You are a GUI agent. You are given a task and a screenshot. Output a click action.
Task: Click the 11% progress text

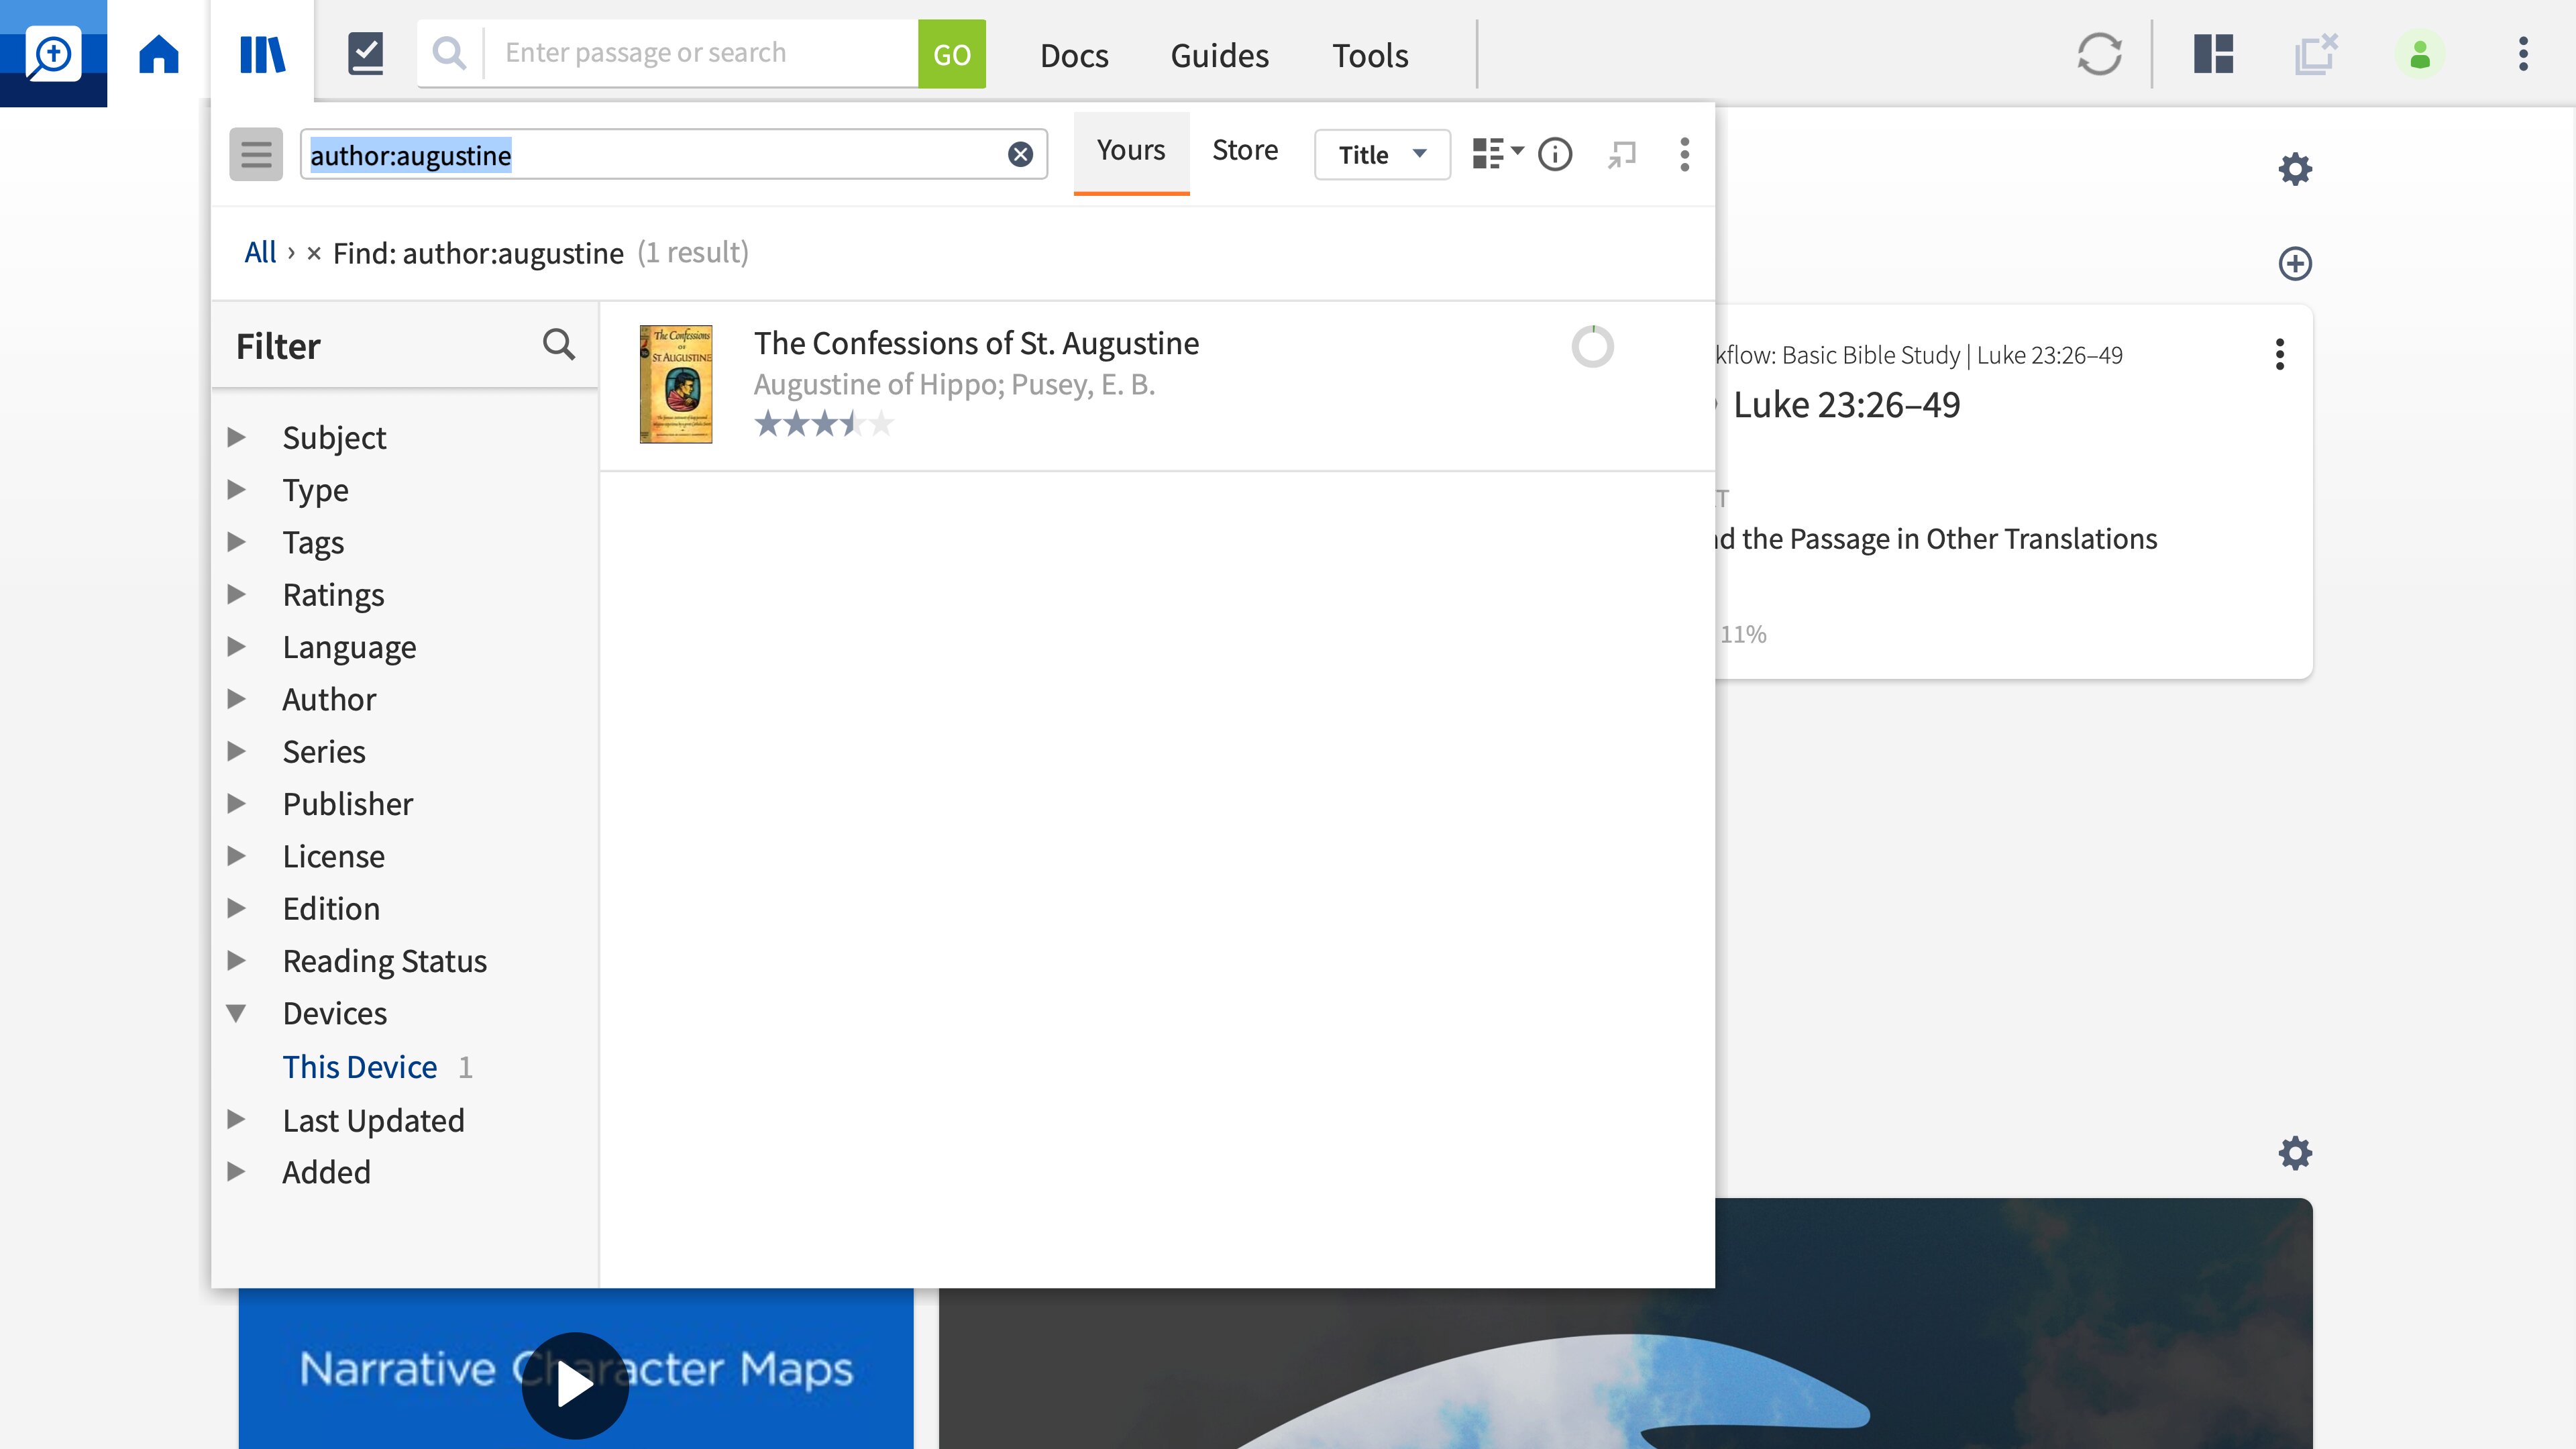1743,634
